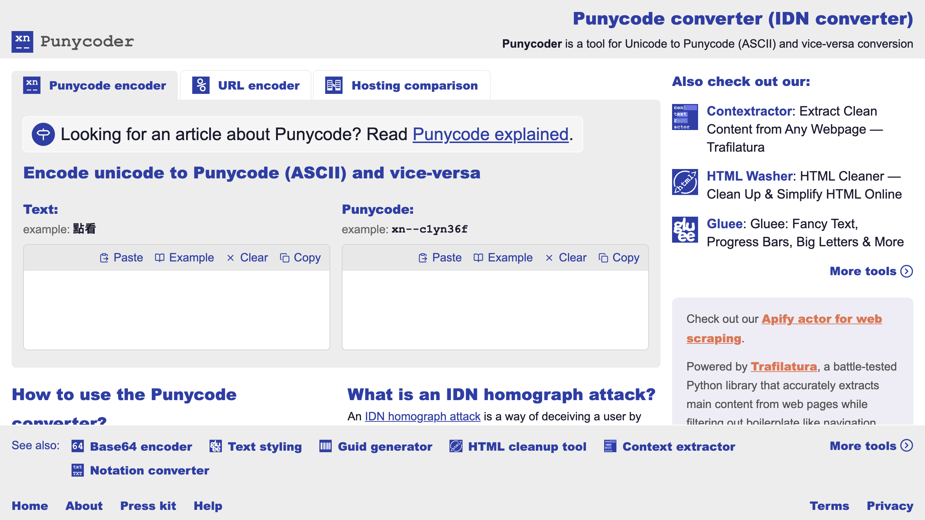Click the Text styling footer icon
The width and height of the screenshot is (925, 520).
point(216,446)
